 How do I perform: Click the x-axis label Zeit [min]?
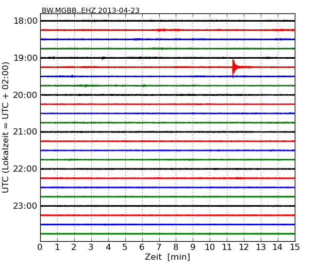click(167, 257)
